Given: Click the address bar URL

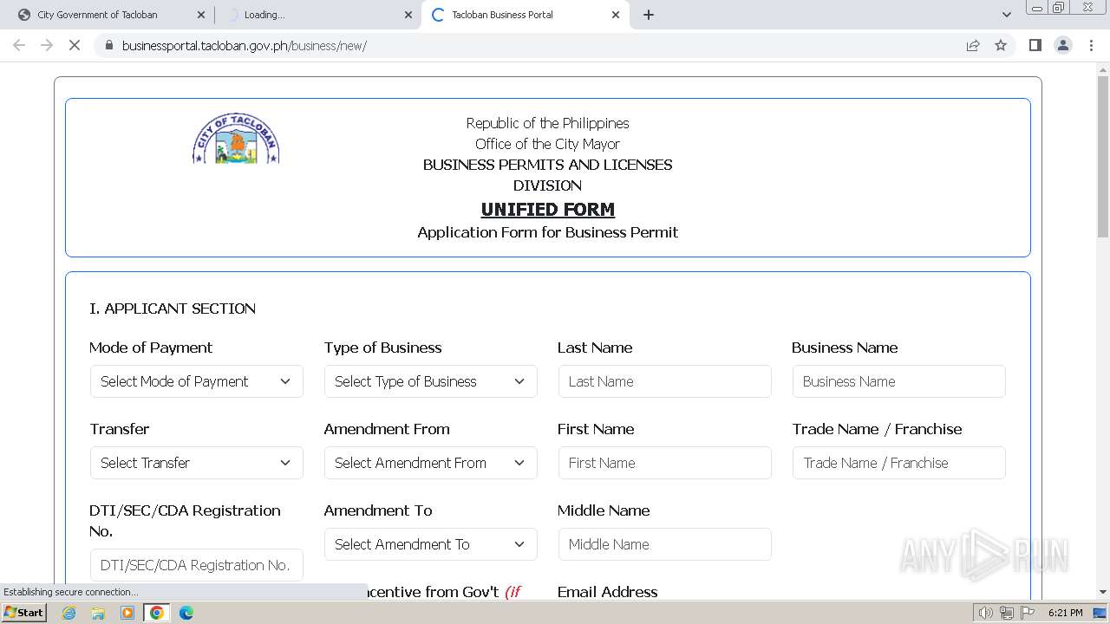Looking at the screenshot, I should click(245, 45).
